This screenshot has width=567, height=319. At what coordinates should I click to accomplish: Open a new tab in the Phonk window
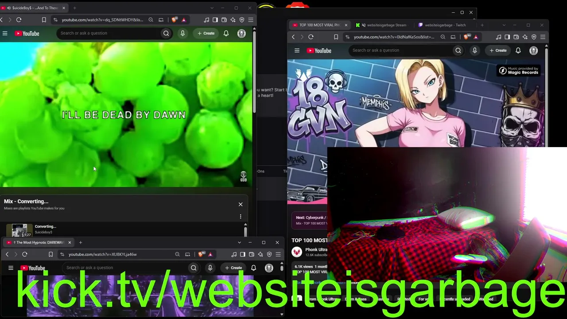(482, 25)
